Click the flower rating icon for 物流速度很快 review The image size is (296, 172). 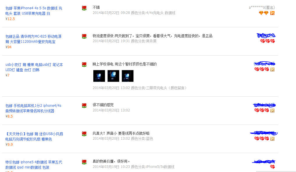(x=84, y=36)
